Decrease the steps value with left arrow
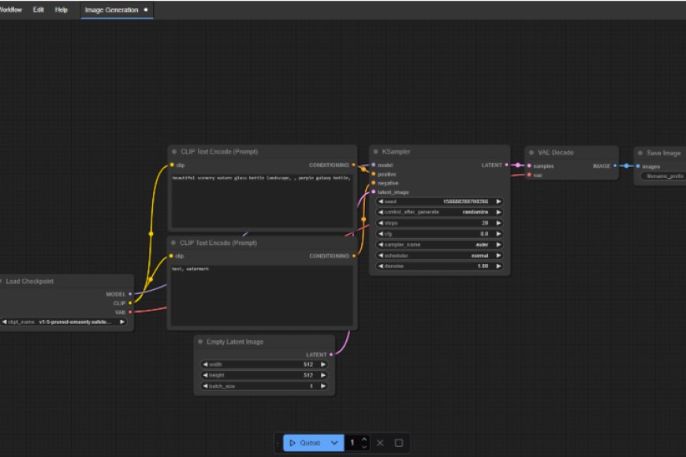This screenshot has height=457, width=686. pos(382,223)
